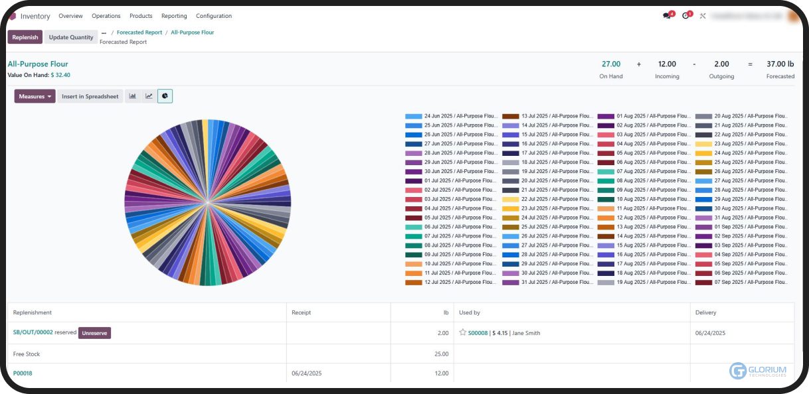
Task: Open the P00018 purchase order link
Action: [23, 373]
